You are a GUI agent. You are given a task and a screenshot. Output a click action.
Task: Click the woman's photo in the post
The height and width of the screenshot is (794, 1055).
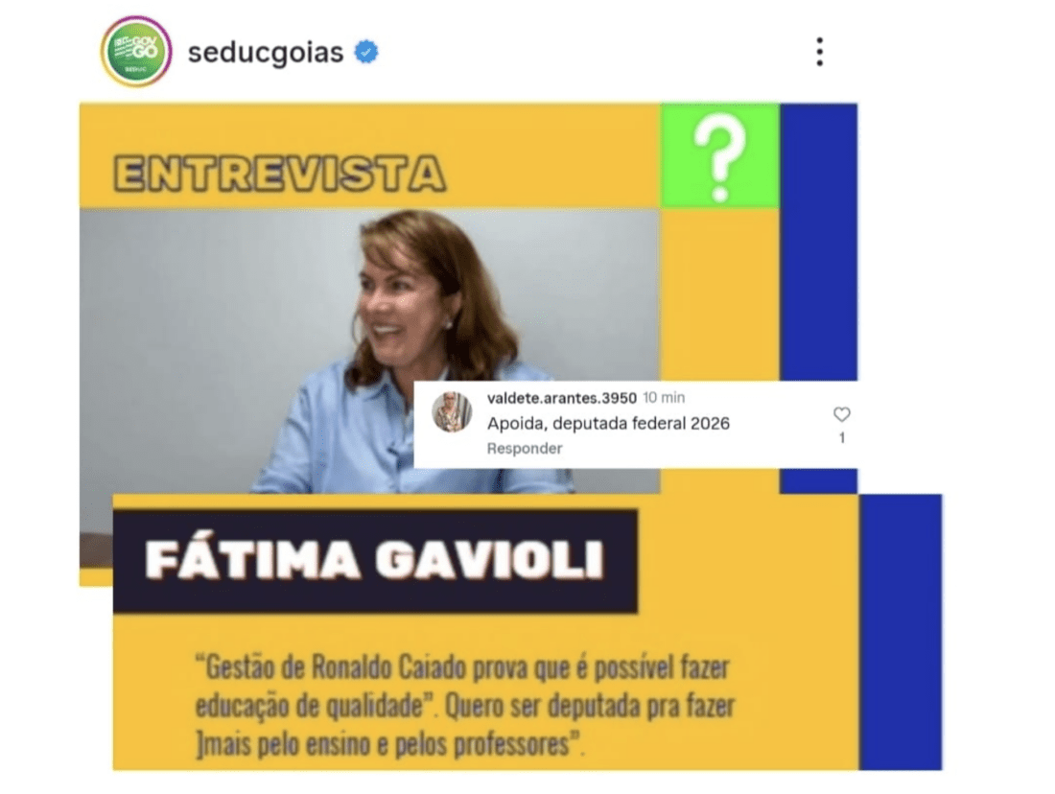(x=369, y=351)
